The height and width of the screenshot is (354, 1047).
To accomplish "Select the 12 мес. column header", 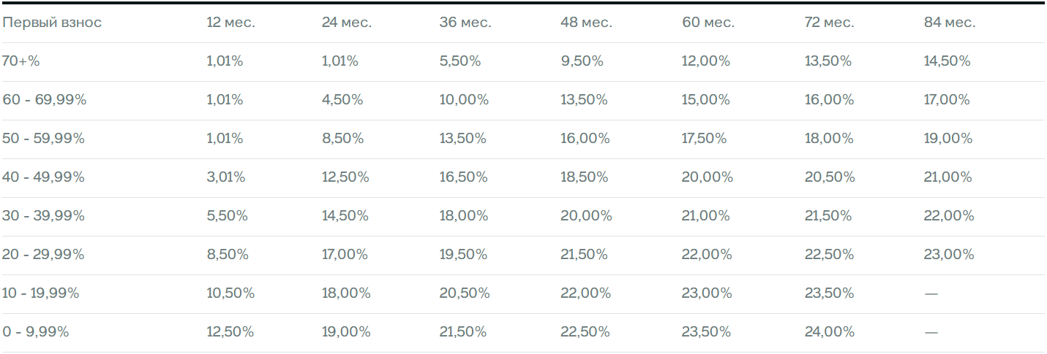I will (x=230, y=23).
